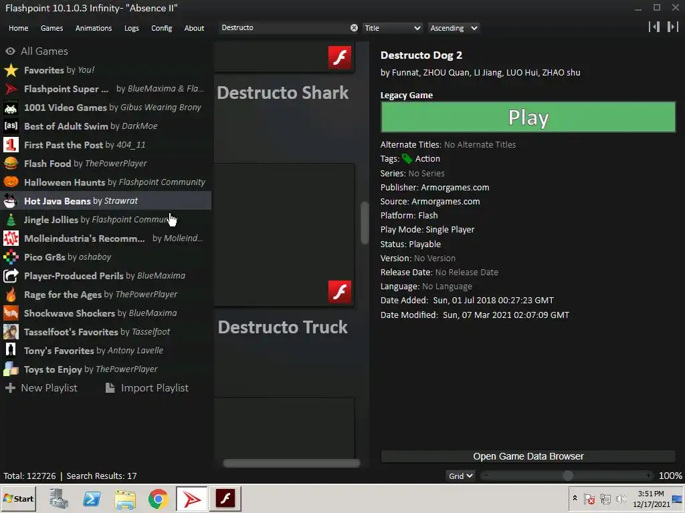Open the Home tab

click(18, 28)
